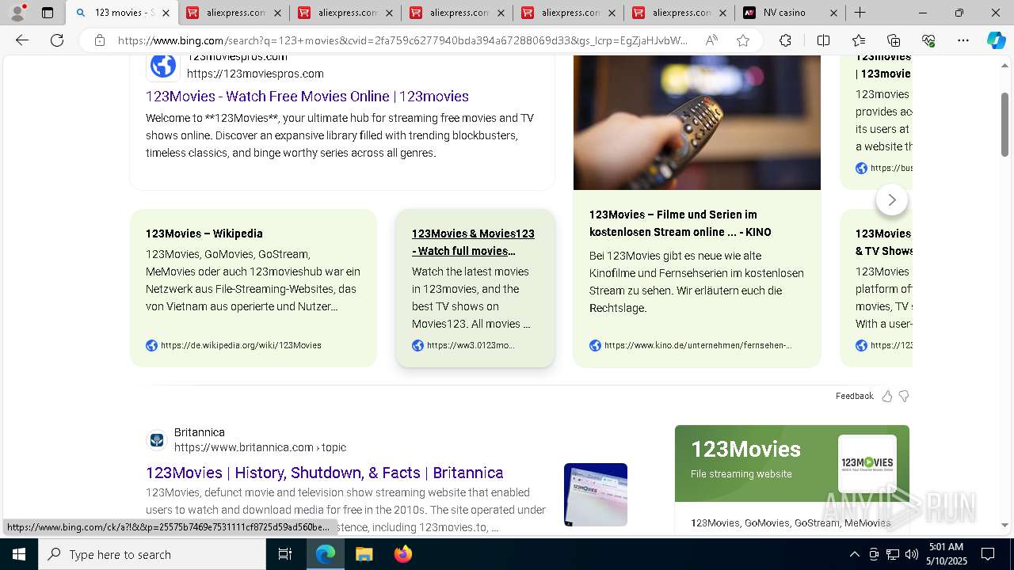Click the clock showing 5:01 AM

coord(946,547)
